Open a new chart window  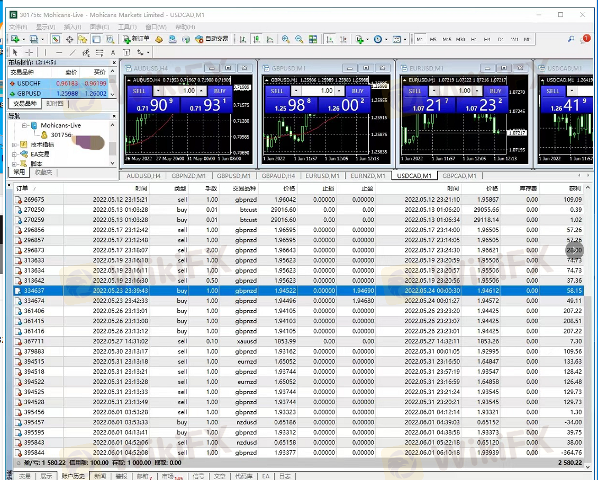point(15,39)
